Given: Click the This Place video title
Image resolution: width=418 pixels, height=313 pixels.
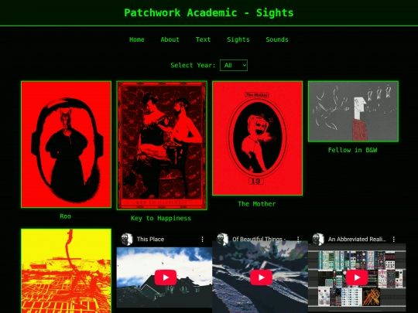Looking at the screenshot, I should point(150,239).
